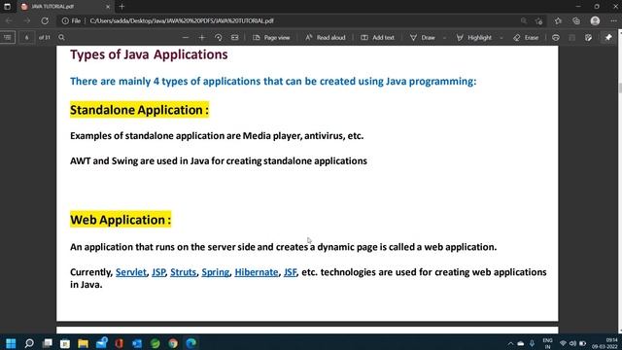622x350 pixels.
Task: Open Task View on the taskbar
Action: [48, 343]
